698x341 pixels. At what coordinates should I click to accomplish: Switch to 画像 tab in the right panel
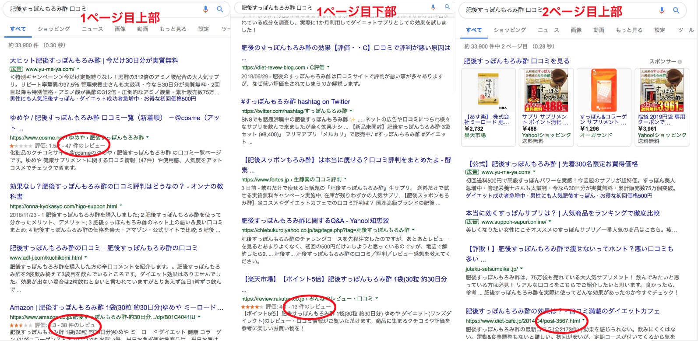click(x=576, y=30)
